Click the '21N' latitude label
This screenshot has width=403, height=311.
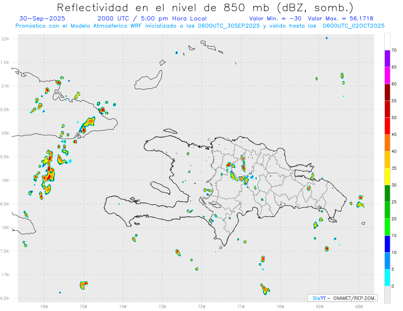tap(5, 86)
